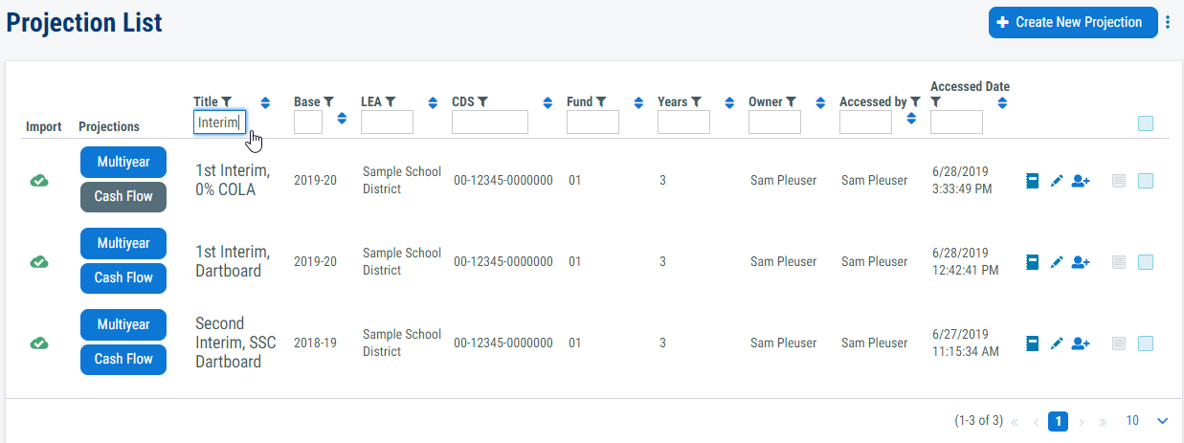Click the LEA filter input field
The height and width of the screenshot is (443, 1184).
[x=387, y=122]
